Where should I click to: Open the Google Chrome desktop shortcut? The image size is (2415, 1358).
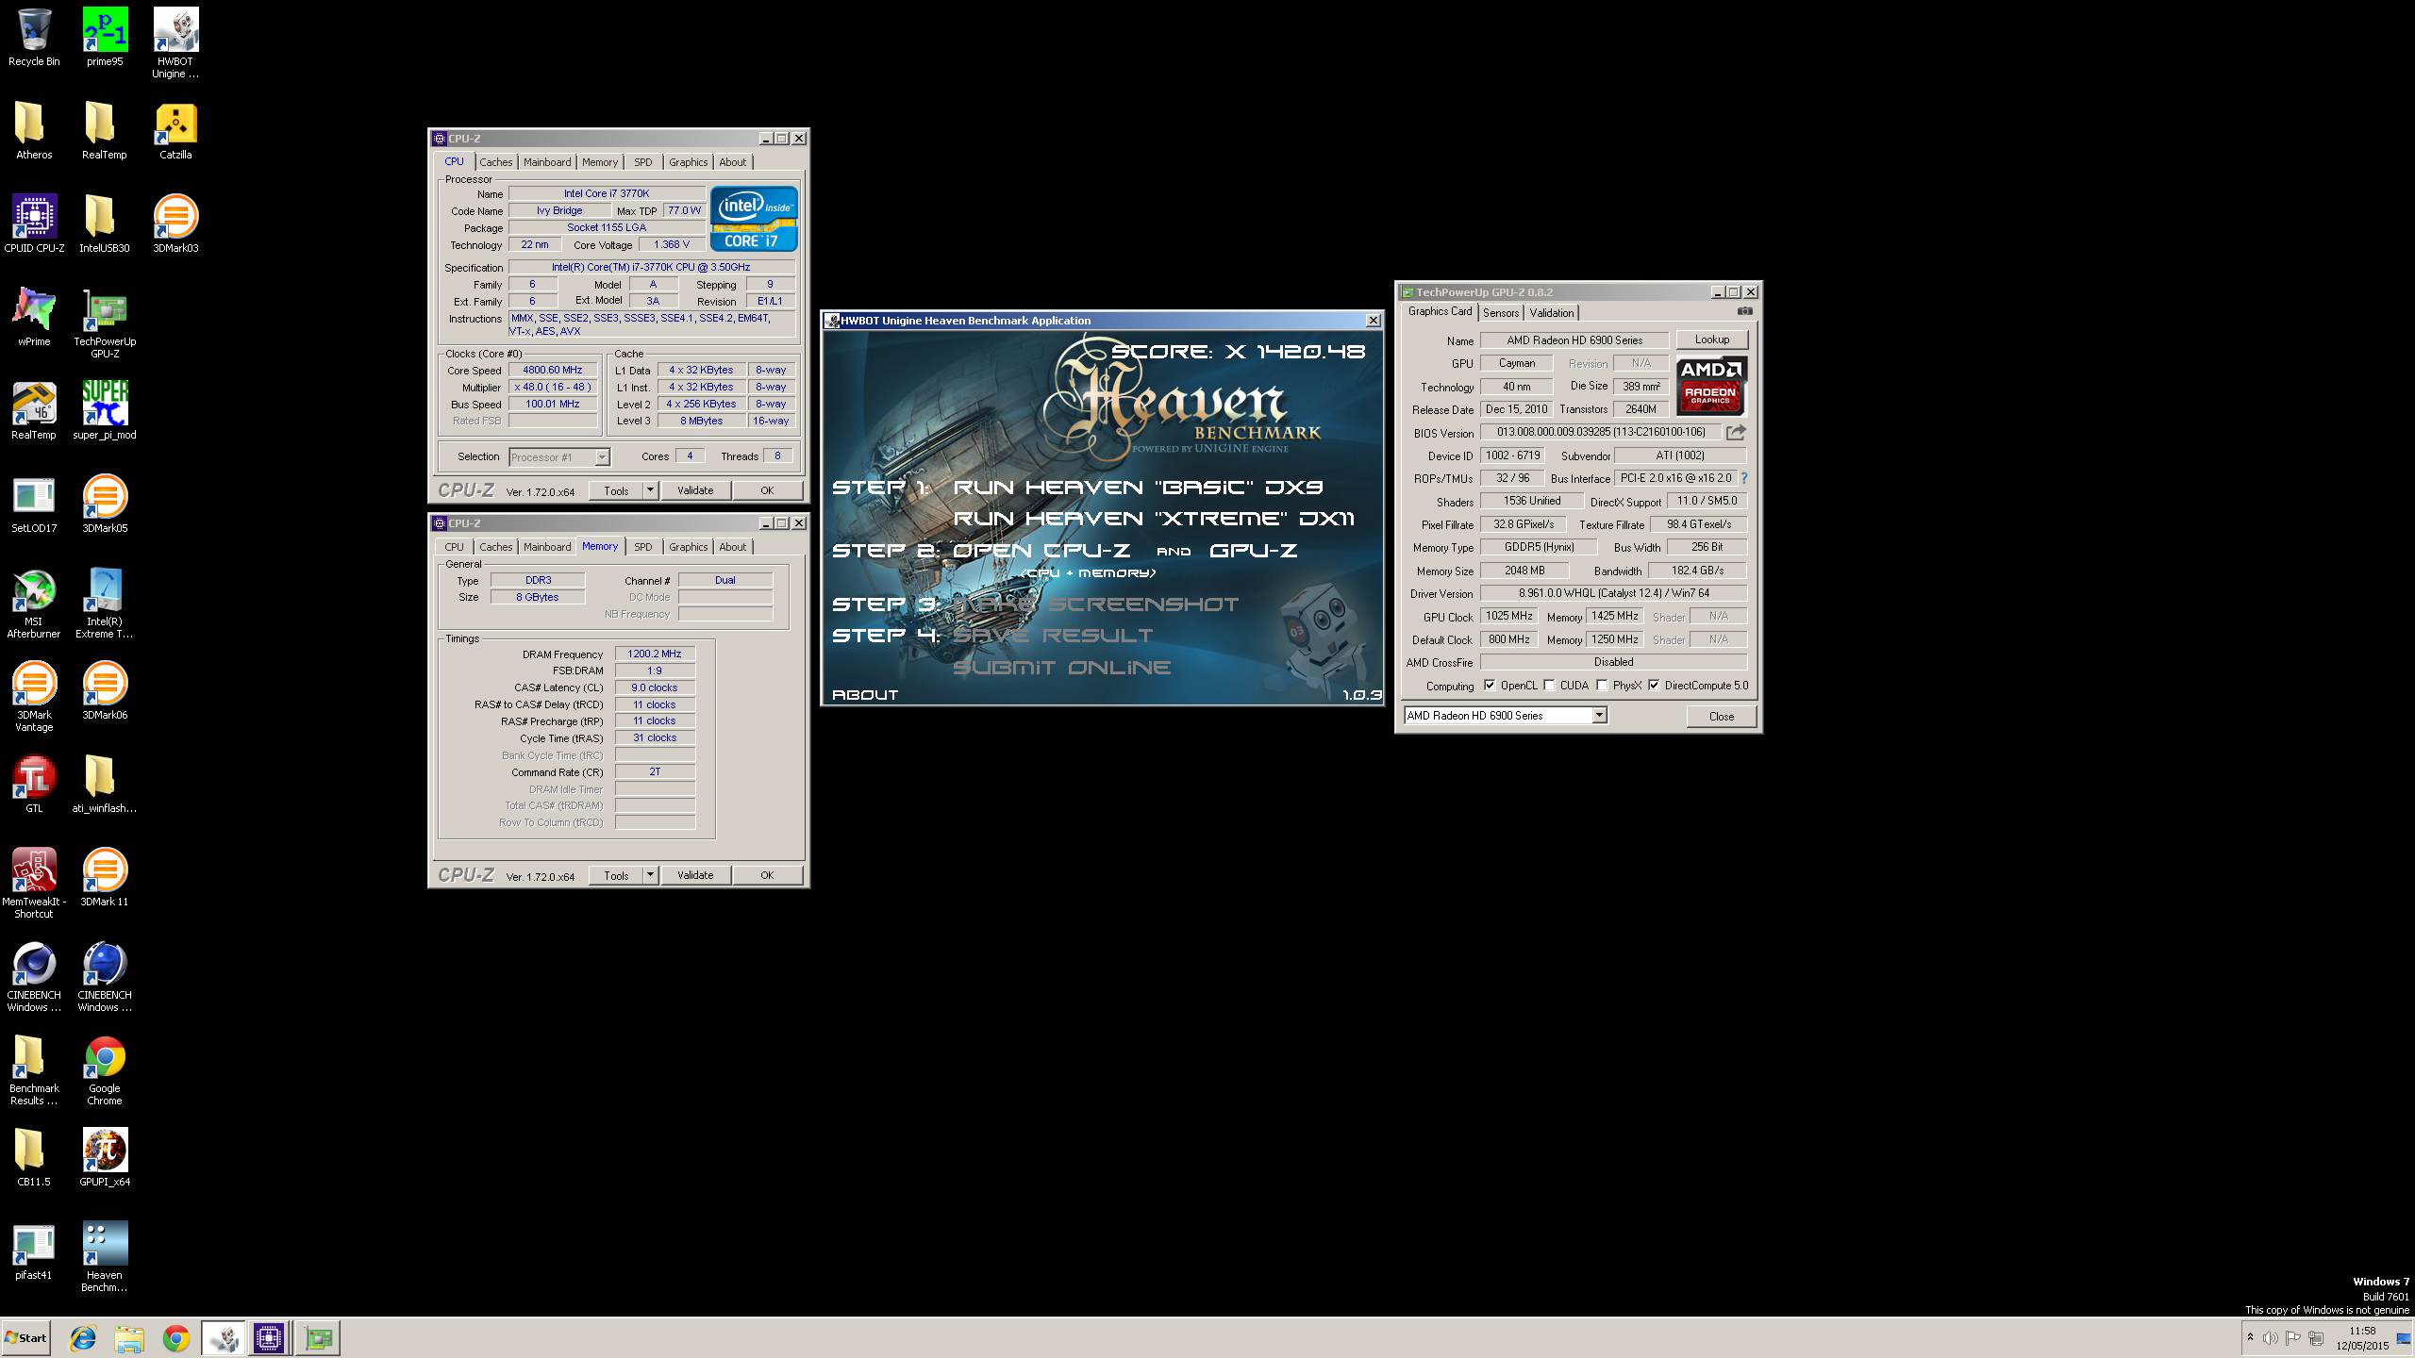tap(105, 1070)
